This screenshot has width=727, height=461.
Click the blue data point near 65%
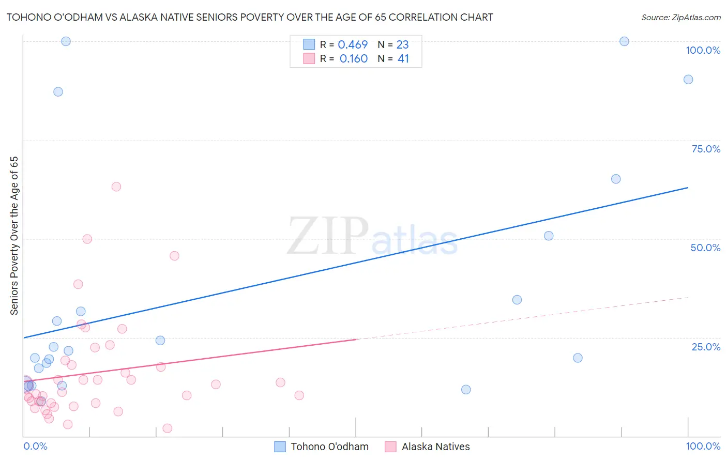coord(616,179)
